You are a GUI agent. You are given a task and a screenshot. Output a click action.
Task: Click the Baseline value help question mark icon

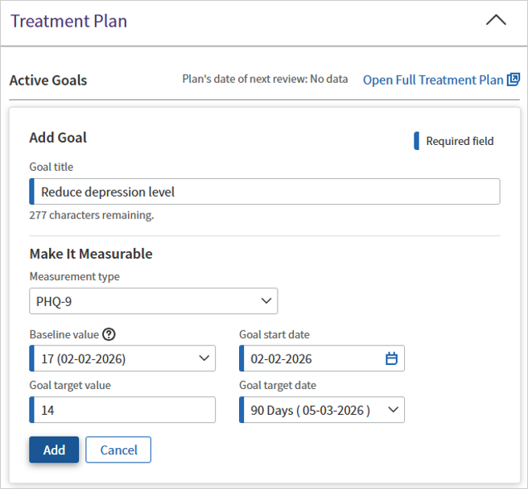click(x=109, y=334)
